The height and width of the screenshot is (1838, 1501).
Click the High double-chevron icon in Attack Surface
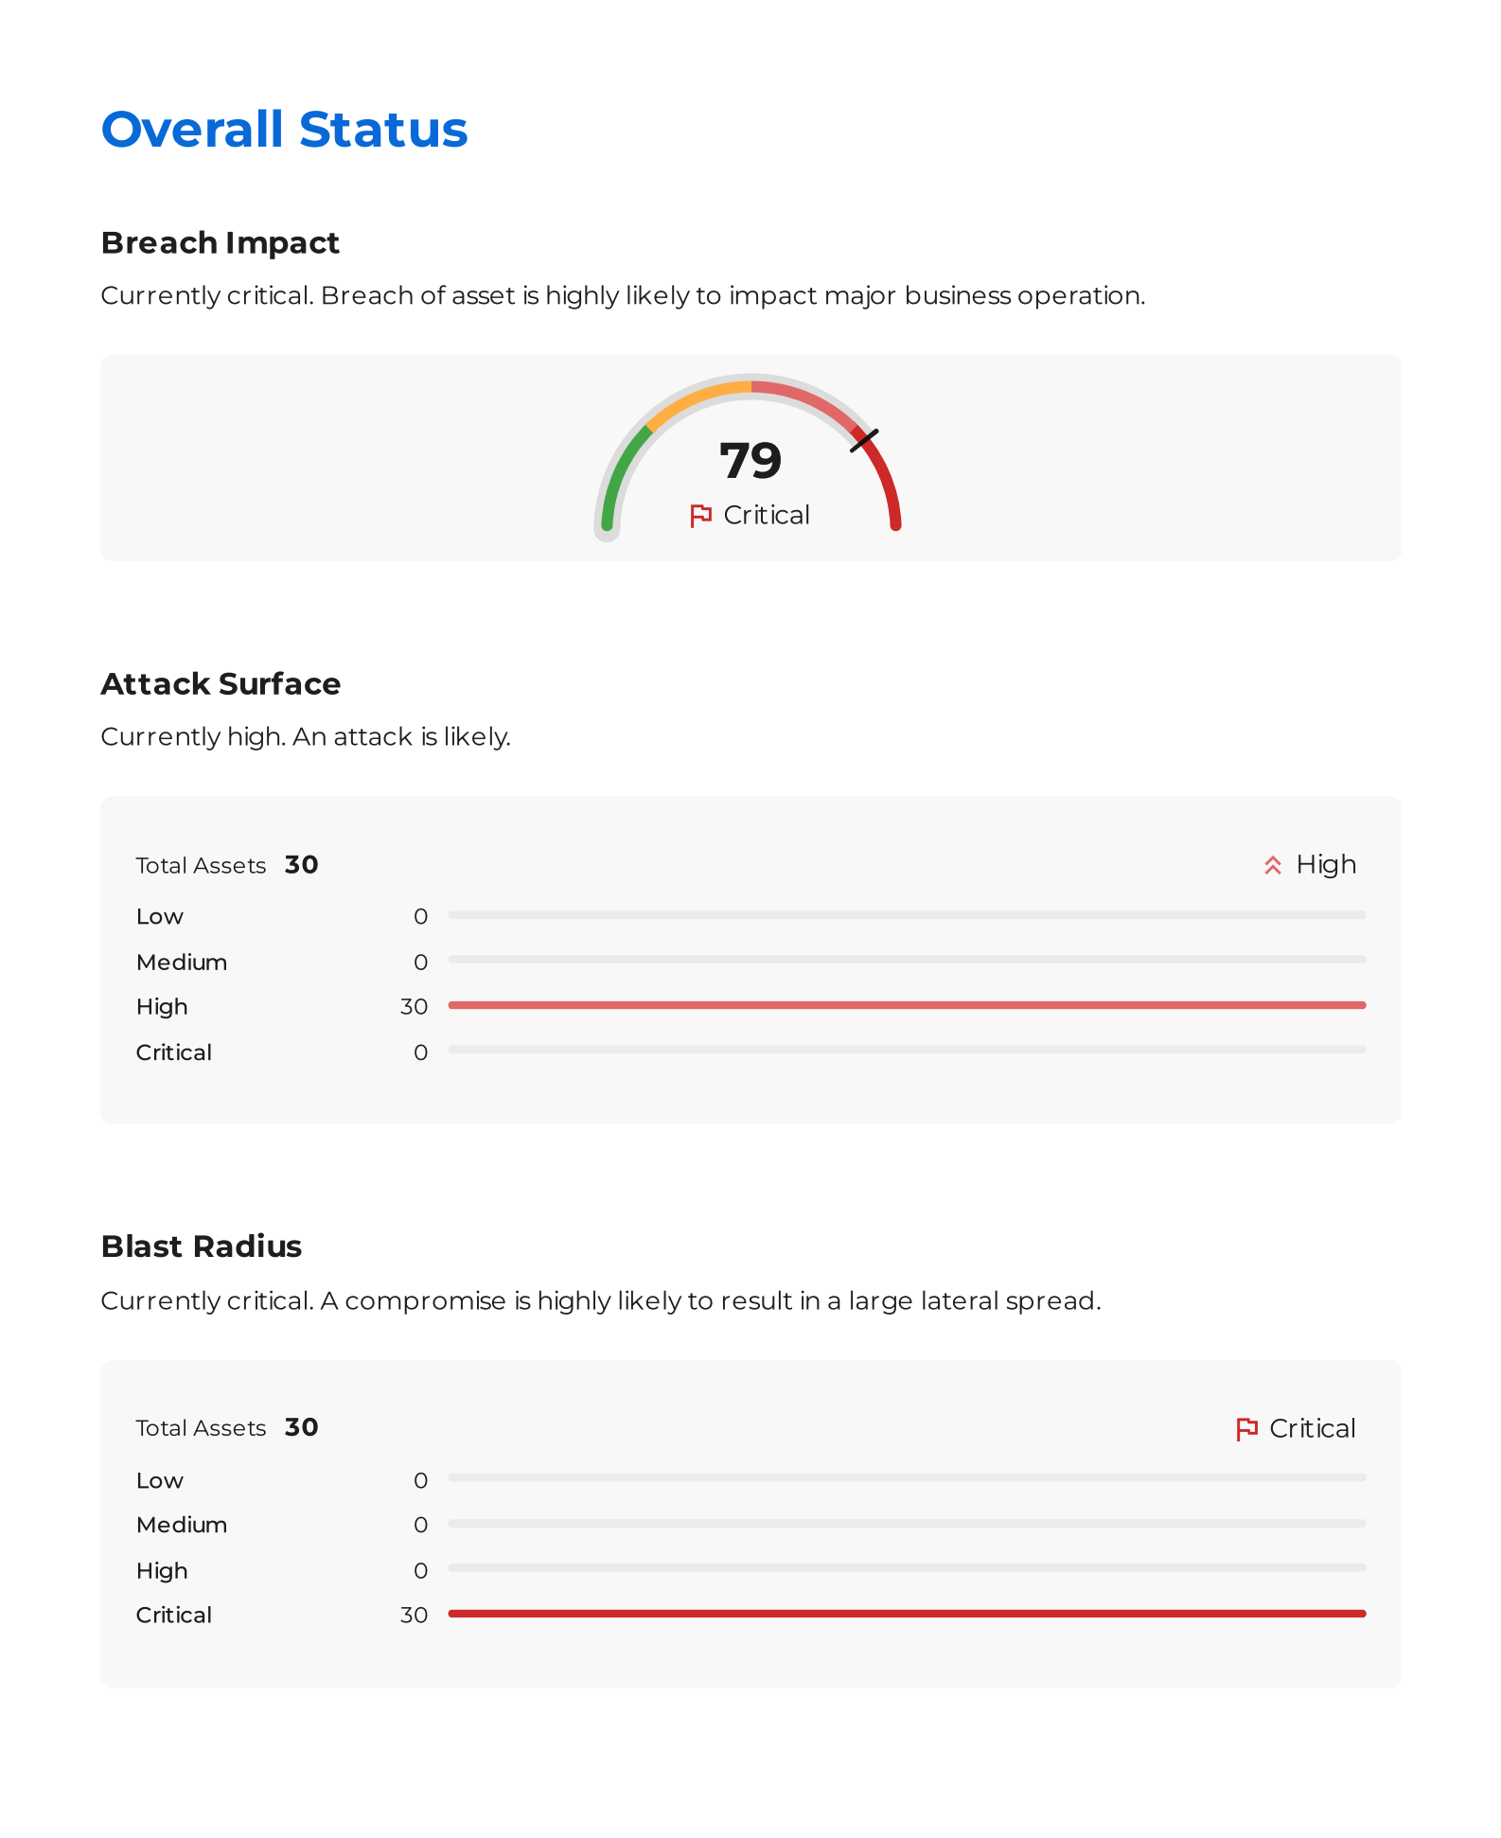pyautogui.click(x=1273, y=865)
